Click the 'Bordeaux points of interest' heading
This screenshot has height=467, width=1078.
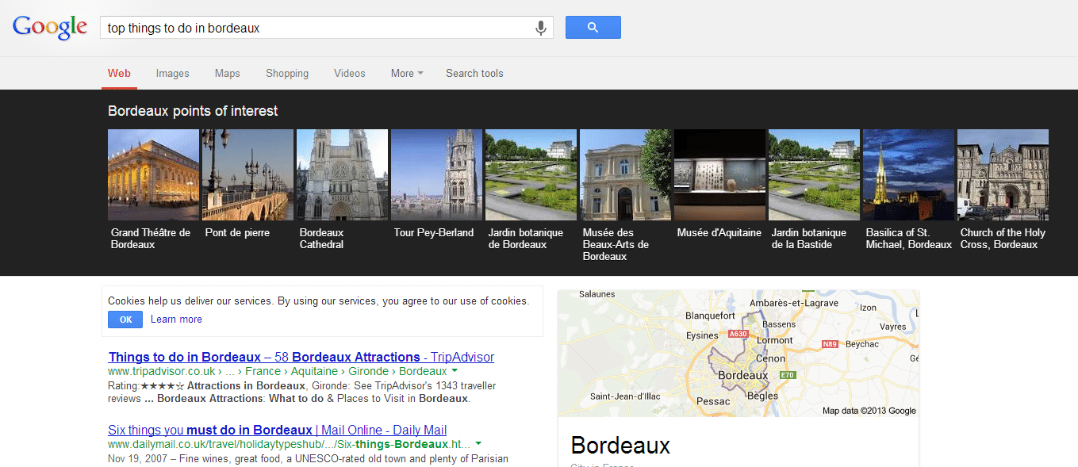coord(193,111)
